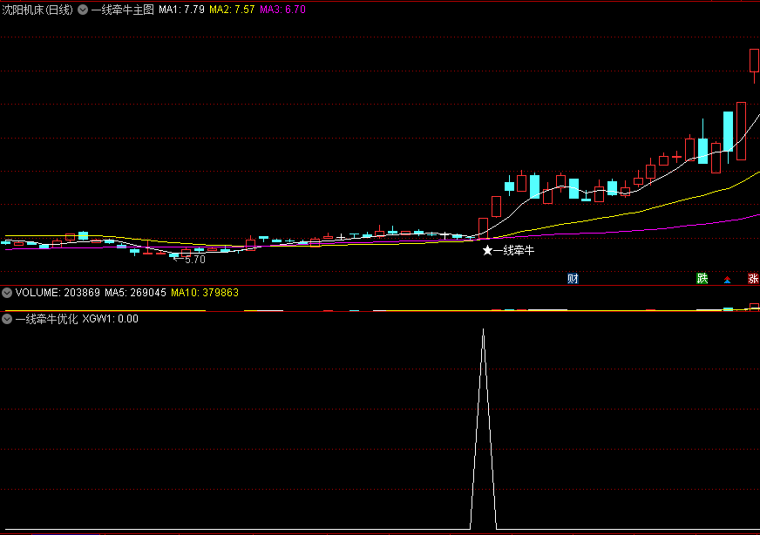The width and height of the screenshot is (760, 535).
Task: Click the yellow MA10: 379863 label
Action: click(205, 293)
